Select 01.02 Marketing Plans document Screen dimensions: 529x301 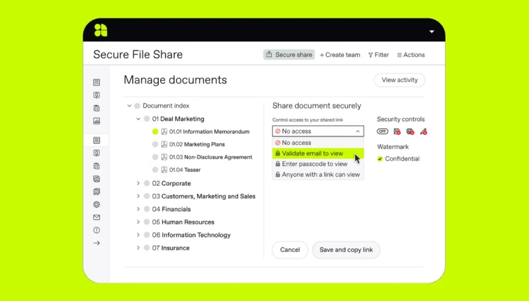[197, 144]
